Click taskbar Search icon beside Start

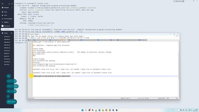(86, 110)
